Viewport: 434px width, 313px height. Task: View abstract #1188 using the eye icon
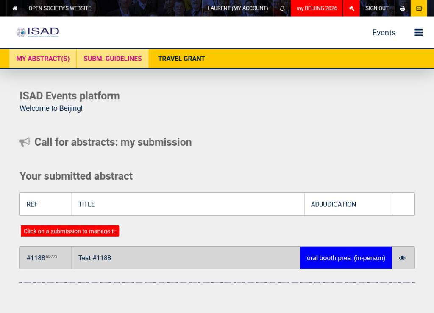click(402, 258)
